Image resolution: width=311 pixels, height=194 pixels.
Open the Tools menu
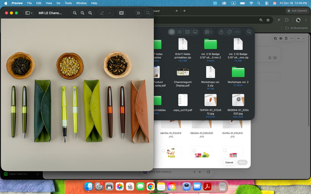[68, 3]
